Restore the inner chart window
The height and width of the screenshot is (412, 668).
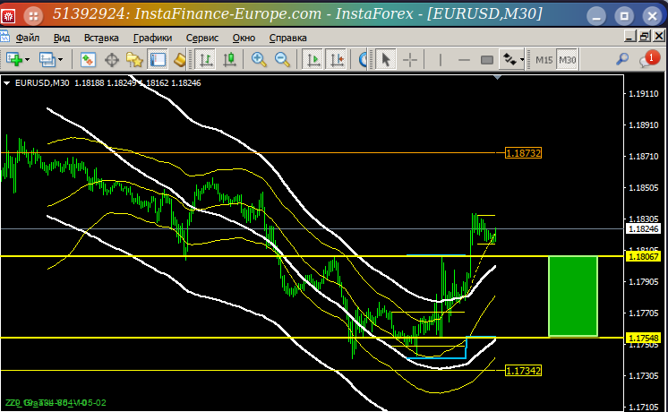coord(644,37)
